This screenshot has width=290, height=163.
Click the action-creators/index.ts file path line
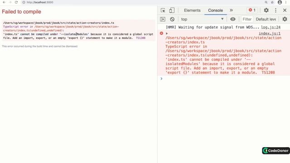coord(58,23)
